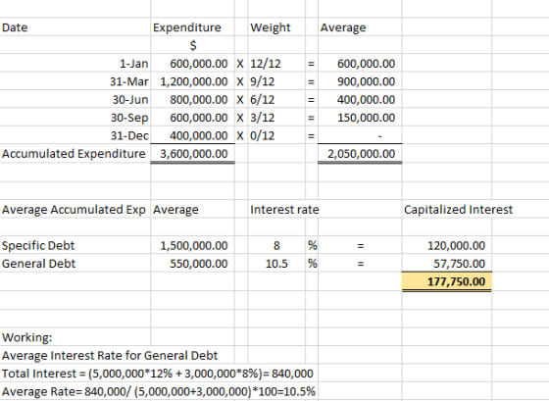Click the equals sign in Specific Debt row
This screenshot has width=549, height=401.
point(361,246)
